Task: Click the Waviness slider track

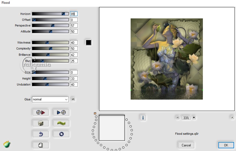Action: click(50, 42)
